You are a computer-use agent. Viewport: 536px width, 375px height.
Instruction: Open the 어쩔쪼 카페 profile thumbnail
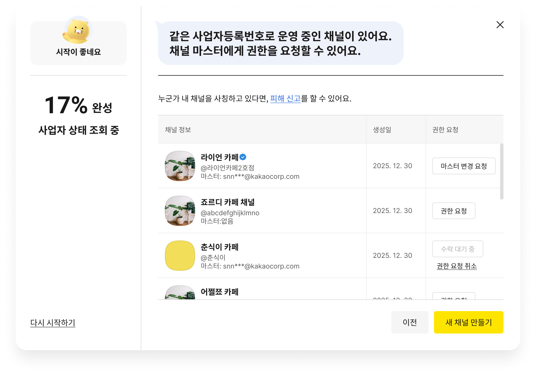(180, 293)
